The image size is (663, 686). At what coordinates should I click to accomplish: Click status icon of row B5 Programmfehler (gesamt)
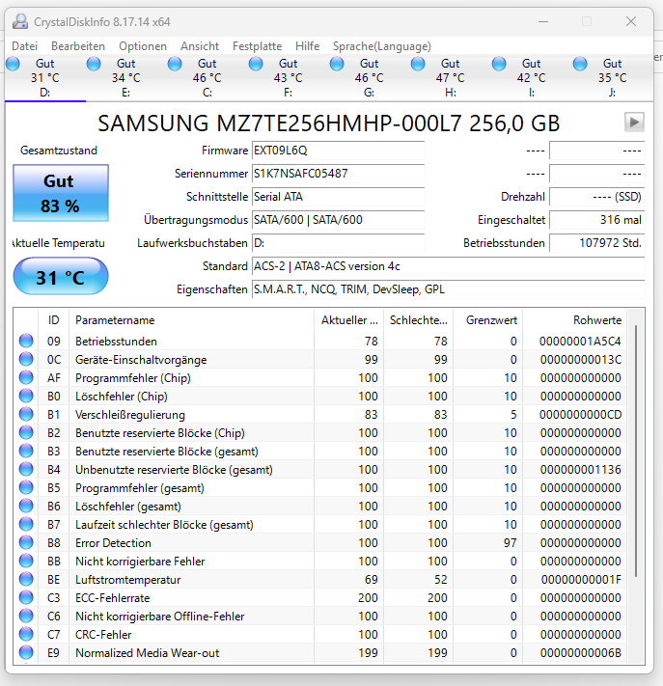[26, 488]
